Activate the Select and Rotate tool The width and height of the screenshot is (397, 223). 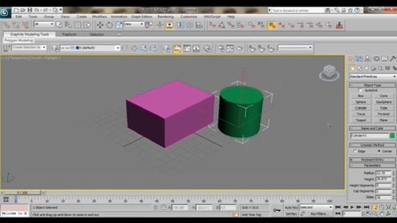pos(109,25)
